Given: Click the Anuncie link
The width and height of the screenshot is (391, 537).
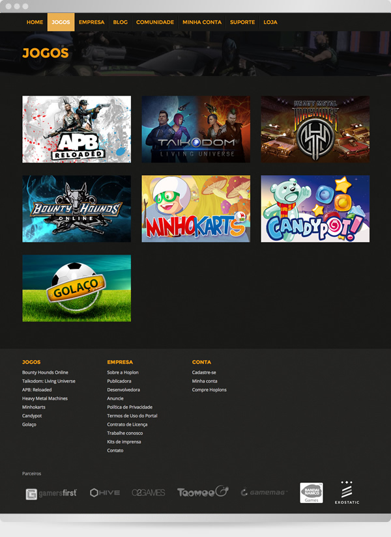Looking at the screenshot, I should (115, 398).
